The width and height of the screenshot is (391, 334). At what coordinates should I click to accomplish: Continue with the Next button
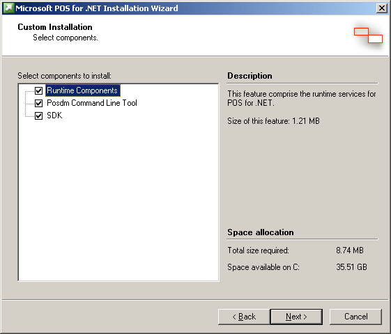point(296,317)
